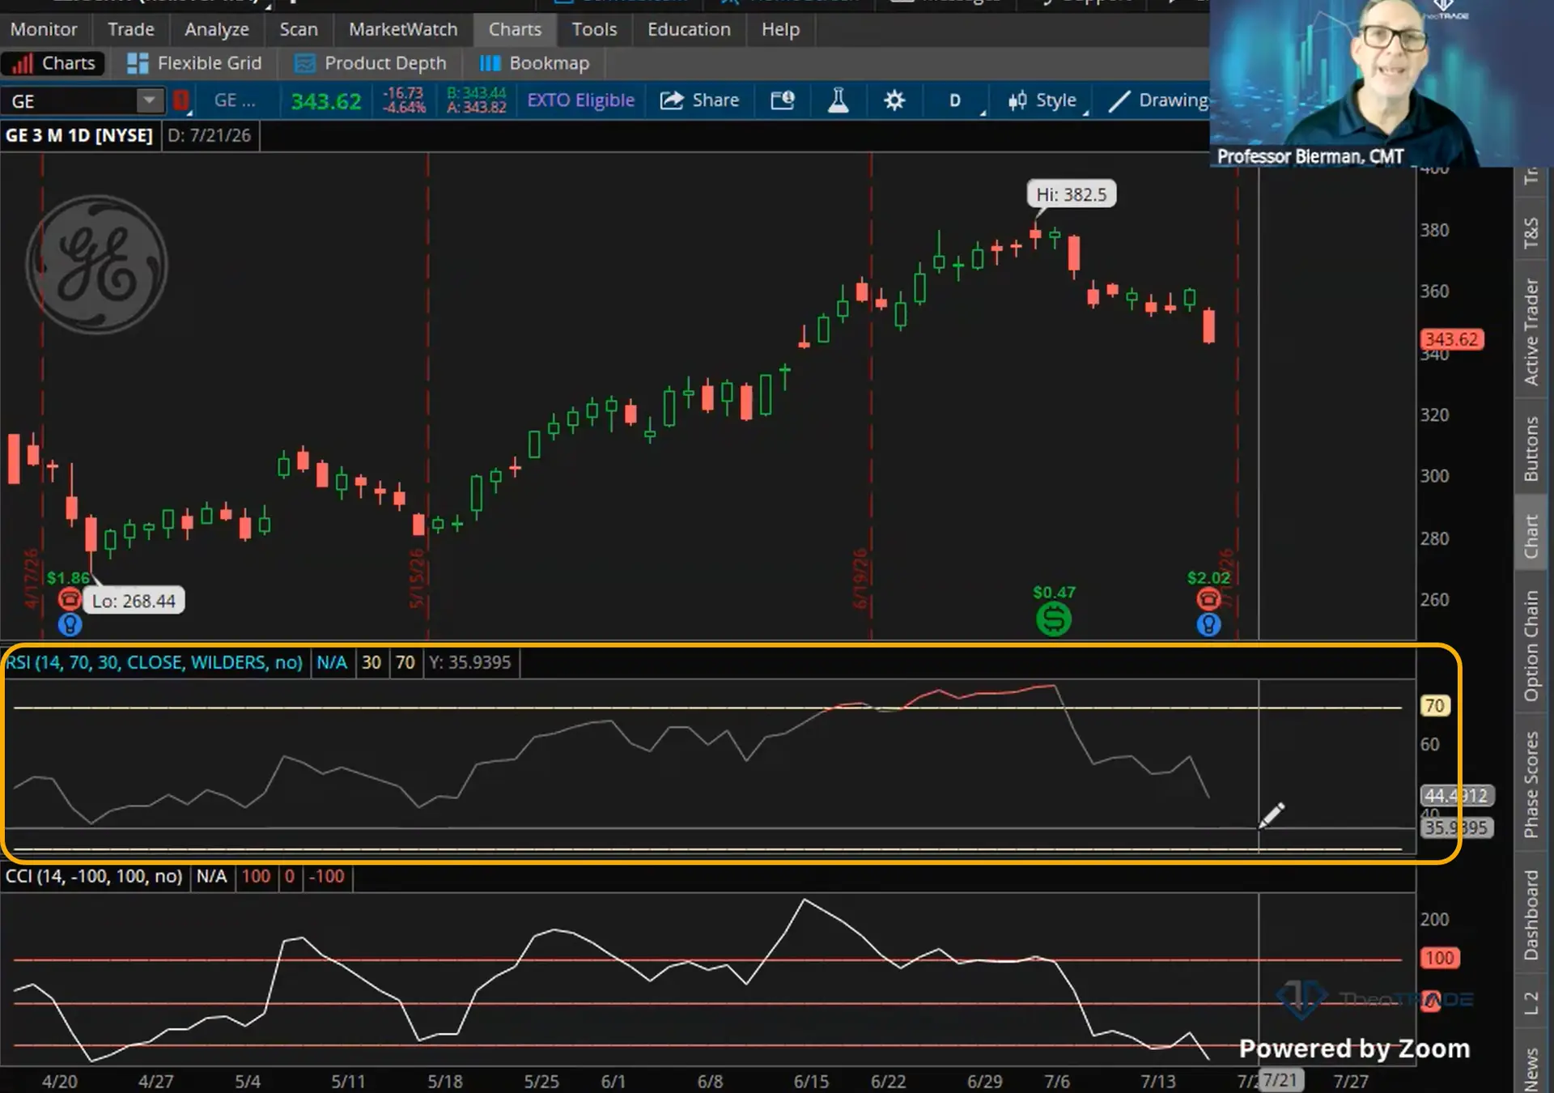
Task: Click the lightbulb icon below $1.86 earnings
Action: pos(70,625)
